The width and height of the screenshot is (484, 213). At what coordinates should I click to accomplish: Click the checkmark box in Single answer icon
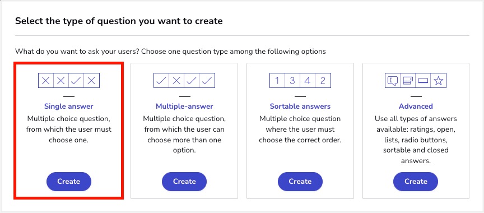76,81
